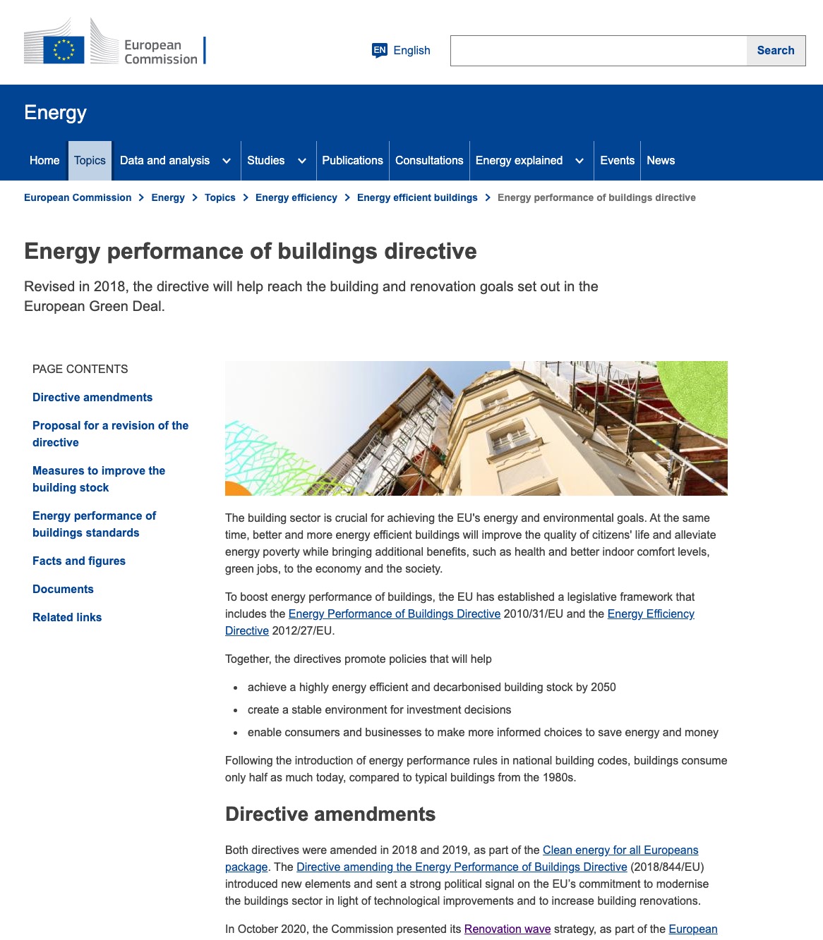Navigate to the Events menu item

click(x=617, y=161)
